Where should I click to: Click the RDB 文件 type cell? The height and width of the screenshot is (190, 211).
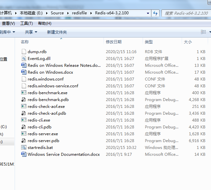[x=154, y=52]
